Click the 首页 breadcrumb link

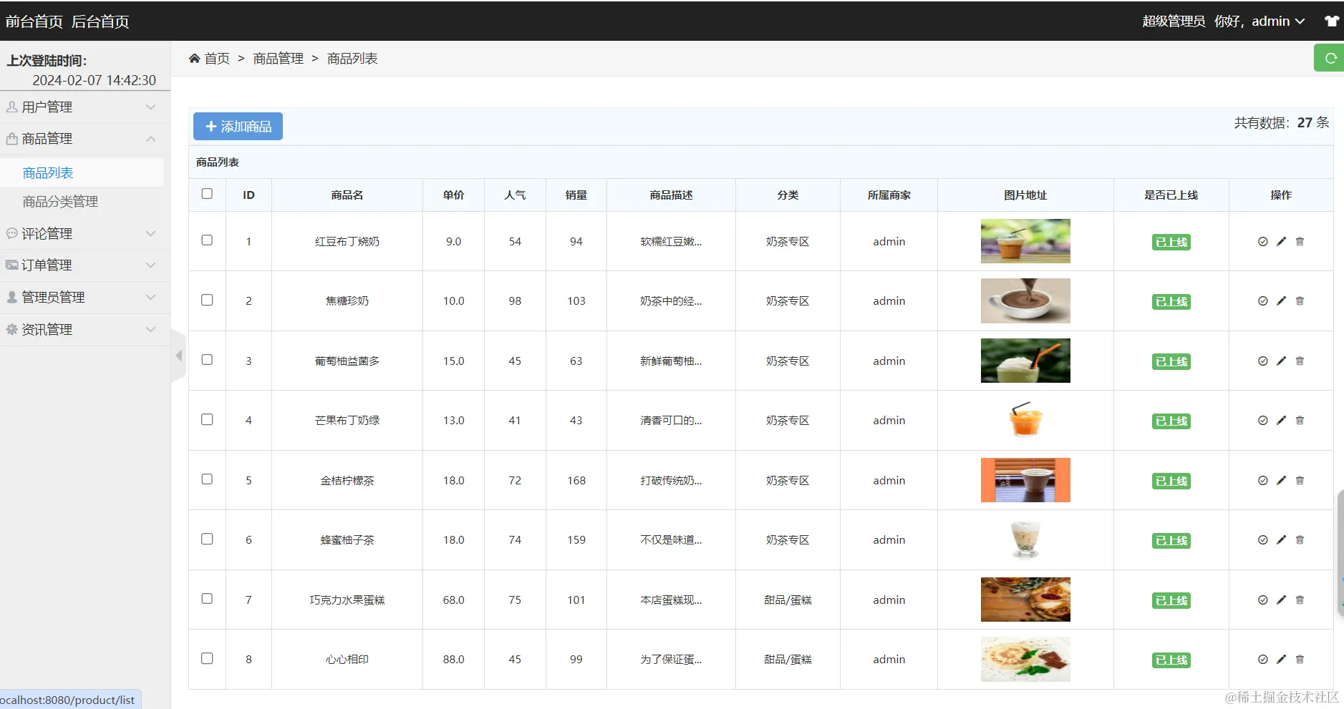pyautogui.click(x=217, y=59)
